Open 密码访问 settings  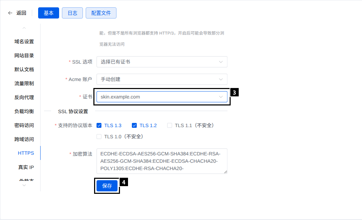(x=24, y=125)
